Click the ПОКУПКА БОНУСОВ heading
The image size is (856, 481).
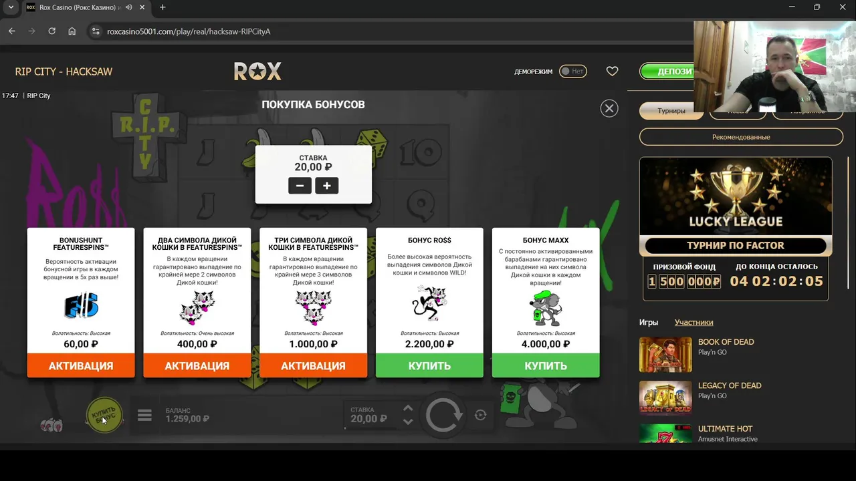[313, 104]
